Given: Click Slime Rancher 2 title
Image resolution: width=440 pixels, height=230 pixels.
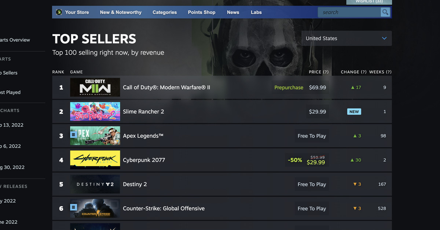Looking at the screenshot, I should 143,112.
